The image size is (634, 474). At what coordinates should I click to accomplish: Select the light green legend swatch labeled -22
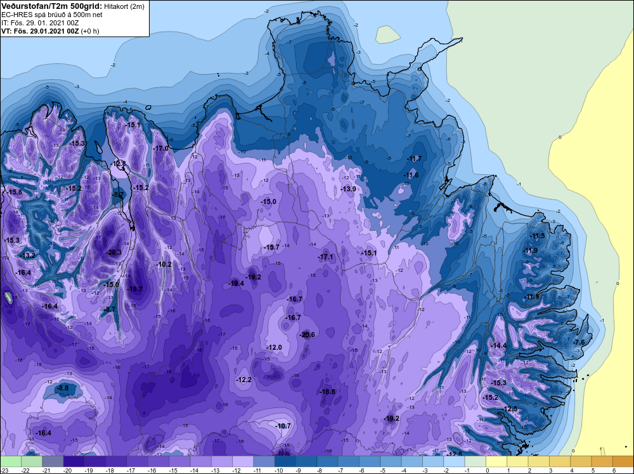pos(32,461)
